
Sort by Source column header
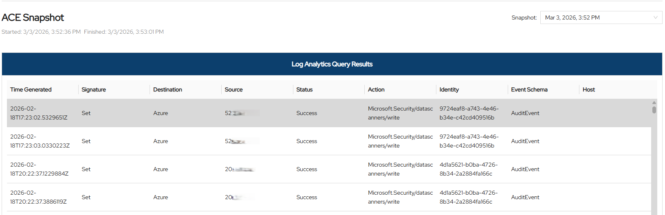[x=233, y=89]
